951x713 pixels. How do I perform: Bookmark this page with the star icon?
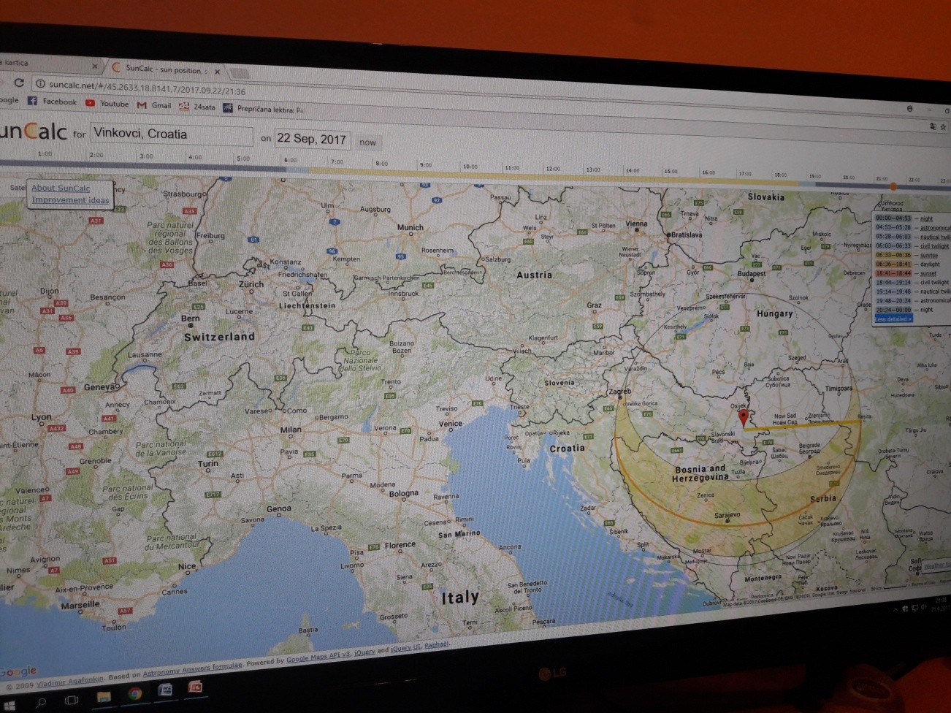coord(943,127)
